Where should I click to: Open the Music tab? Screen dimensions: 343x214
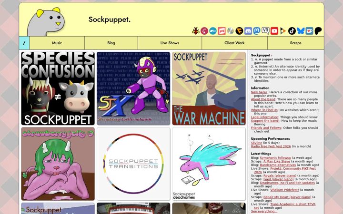pos(57,43)
